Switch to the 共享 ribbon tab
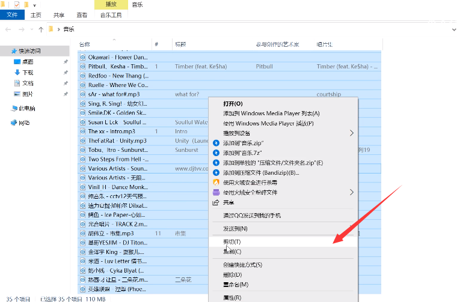This screenshot has height=302, width=457. (x=59, y=15)
